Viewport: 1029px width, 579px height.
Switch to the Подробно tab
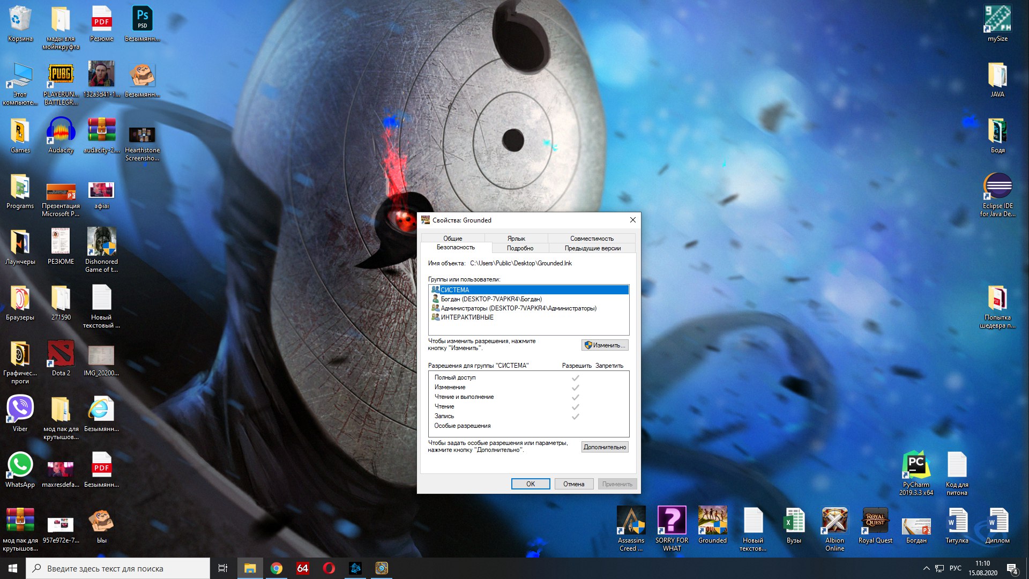pos(520,248)
